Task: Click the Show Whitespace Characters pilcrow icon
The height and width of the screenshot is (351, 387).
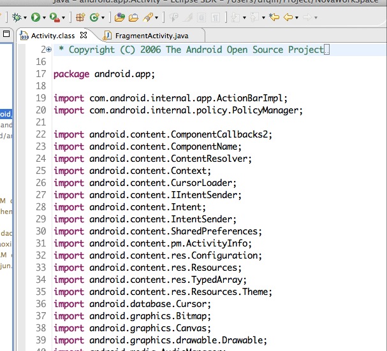Action: [x=215, y=17]
